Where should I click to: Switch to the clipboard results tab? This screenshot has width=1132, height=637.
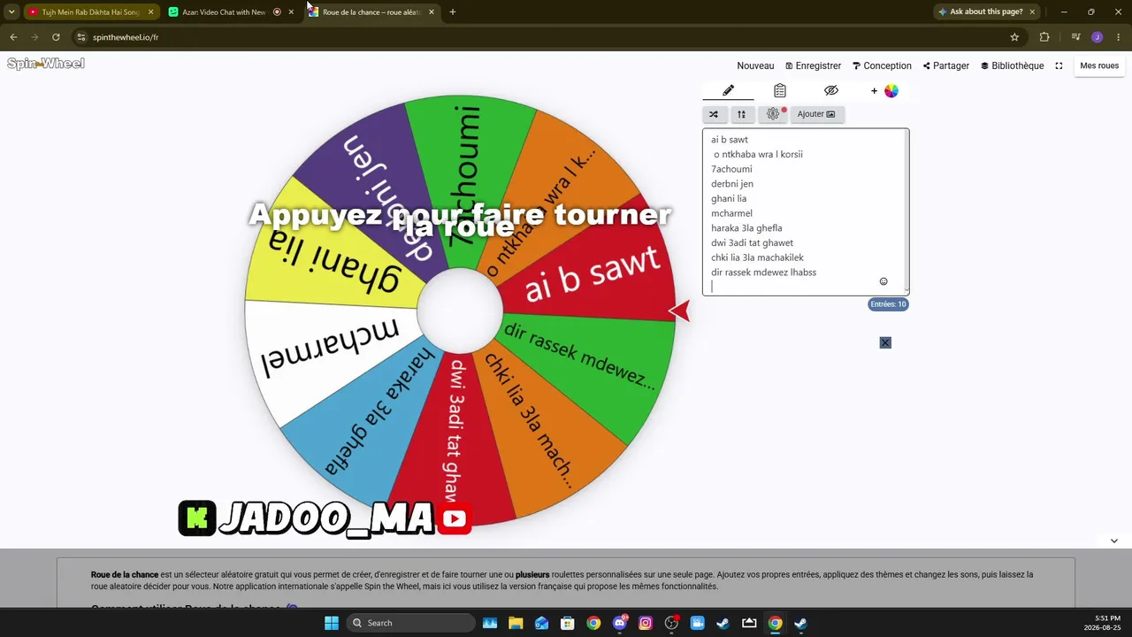779,90
